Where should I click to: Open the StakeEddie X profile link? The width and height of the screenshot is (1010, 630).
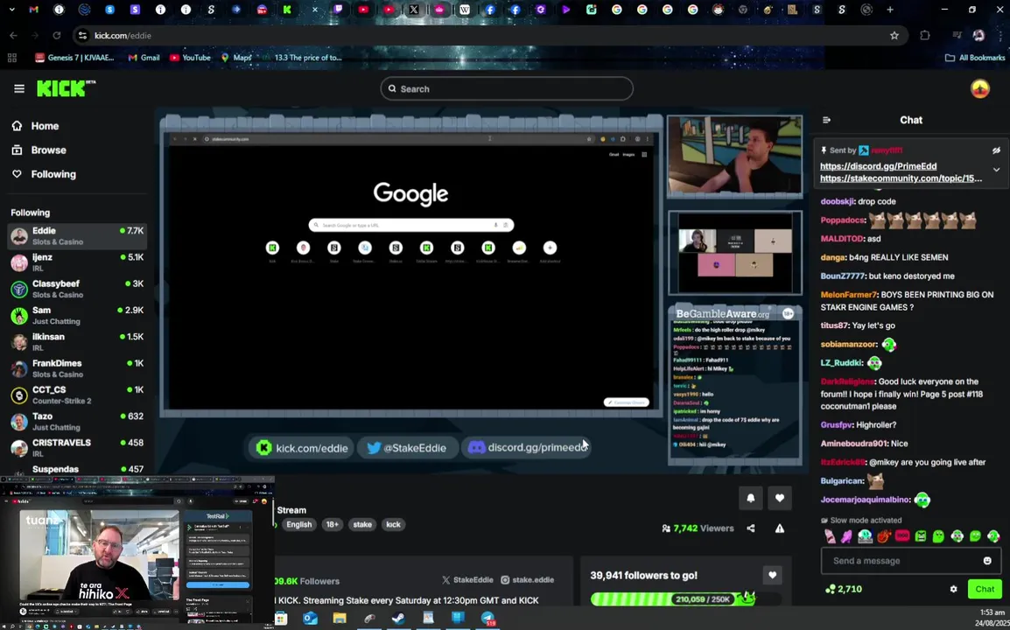pos(467,580)
